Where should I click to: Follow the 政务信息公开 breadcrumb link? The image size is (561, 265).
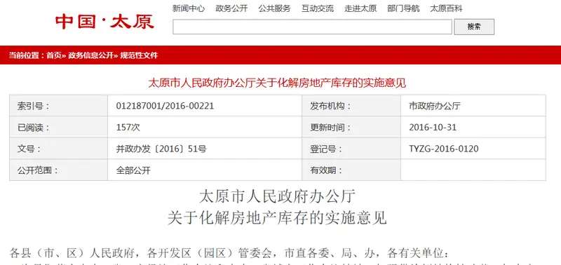91,55
